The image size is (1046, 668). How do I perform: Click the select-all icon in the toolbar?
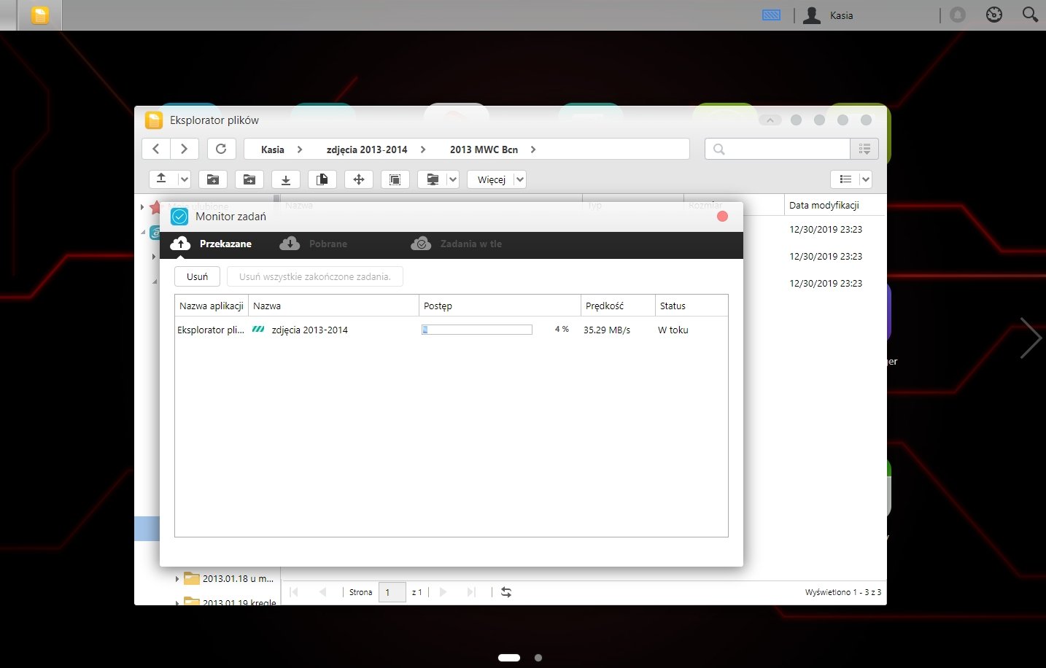pyautogui.click(x=395, y=179)
